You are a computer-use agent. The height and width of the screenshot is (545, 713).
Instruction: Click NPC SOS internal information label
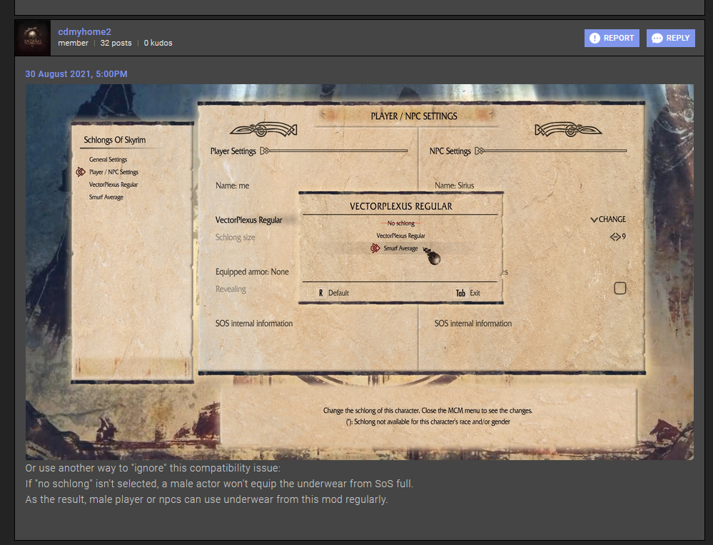pyautogui.click(x=473, y=324)
